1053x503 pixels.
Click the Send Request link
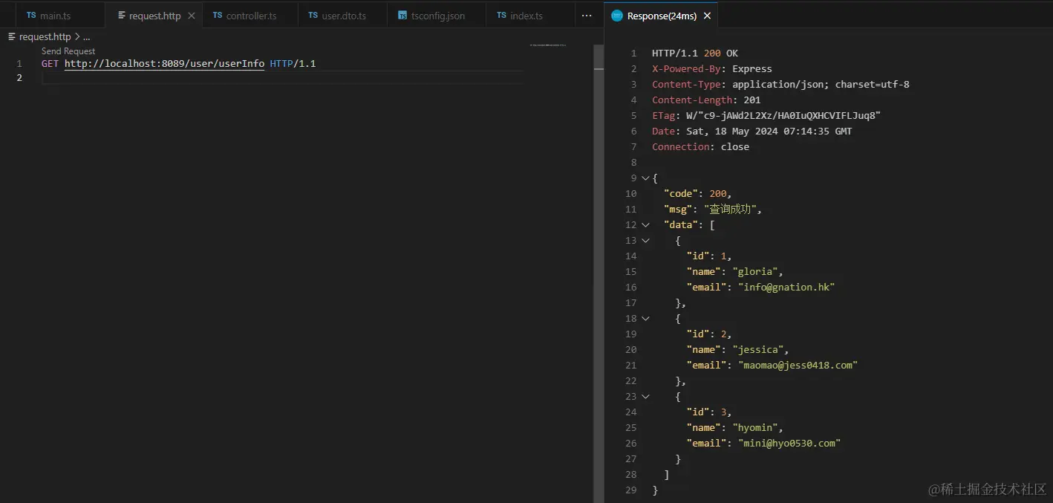(x=68, y=51)
